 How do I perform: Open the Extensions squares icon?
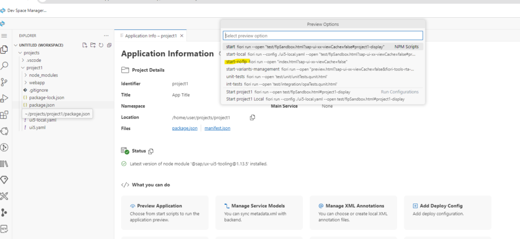[4, 115]
